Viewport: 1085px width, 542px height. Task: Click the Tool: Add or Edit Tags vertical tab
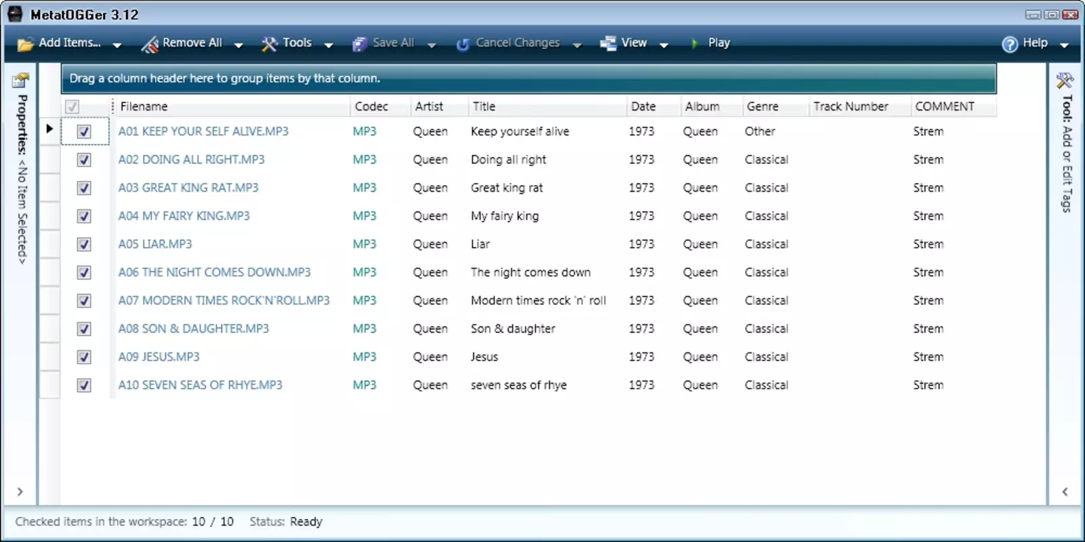click(x=1067, y=154)
